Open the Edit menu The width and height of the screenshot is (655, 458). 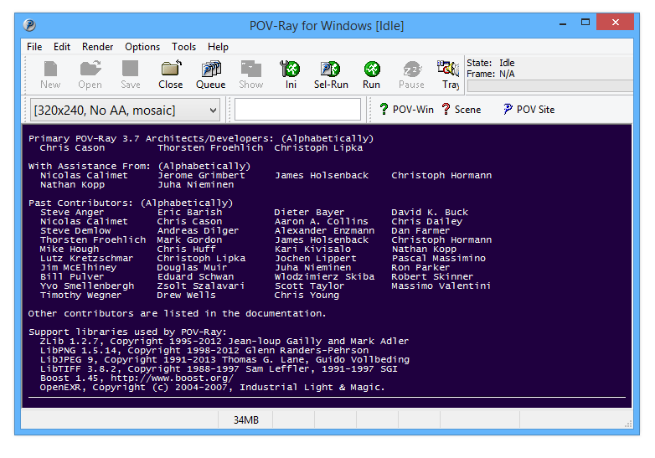click(62, 47)
